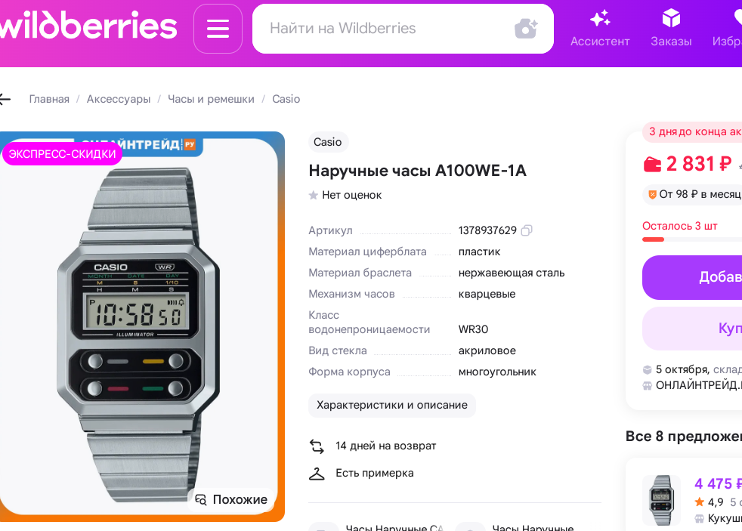Image resolution: width=742 pixels, height=531 pixels.
Task: Open Casio breadcrumb link
Action: pos(286,99)
